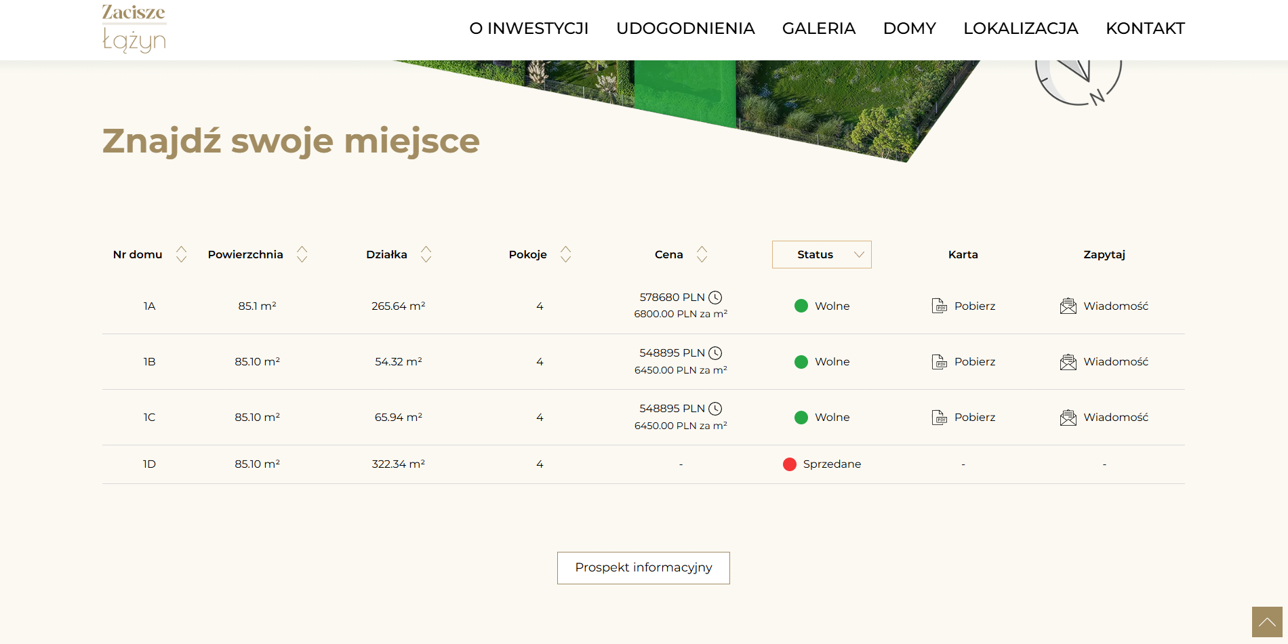Screen dimensions: 1288x644
Task: Click the envelope icon for house 1C
Action: pos(1068,417)
